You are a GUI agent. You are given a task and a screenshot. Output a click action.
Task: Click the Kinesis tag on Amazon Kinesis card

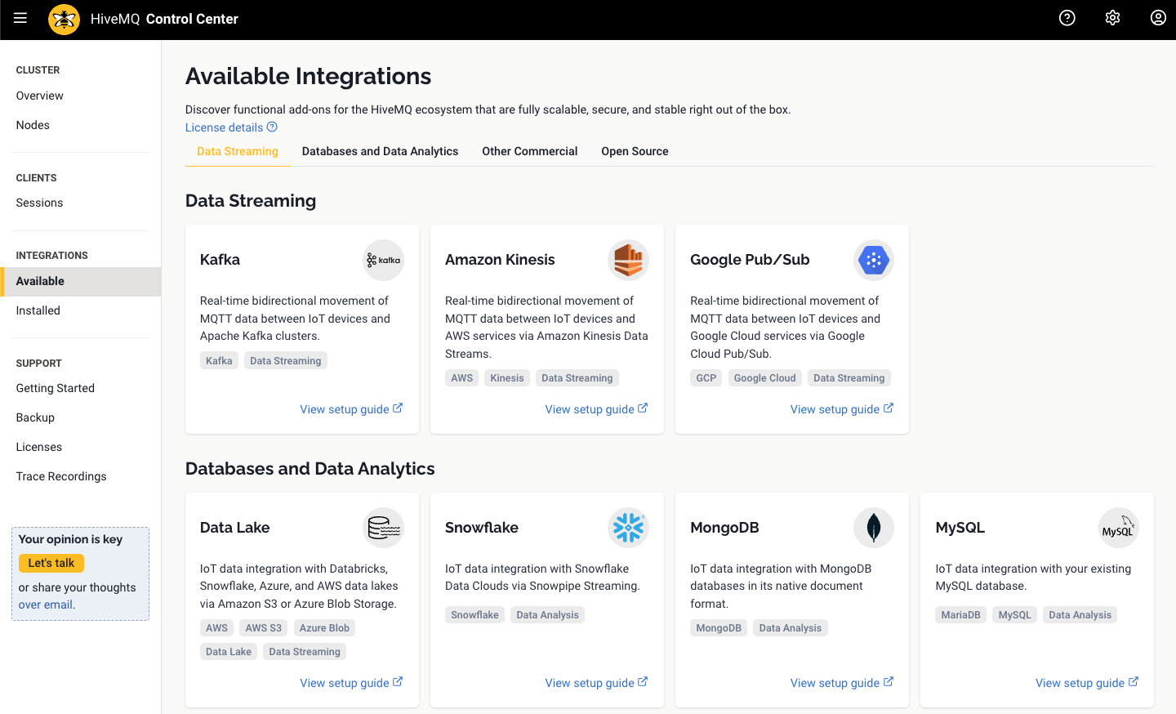click(x=507, y=378)
